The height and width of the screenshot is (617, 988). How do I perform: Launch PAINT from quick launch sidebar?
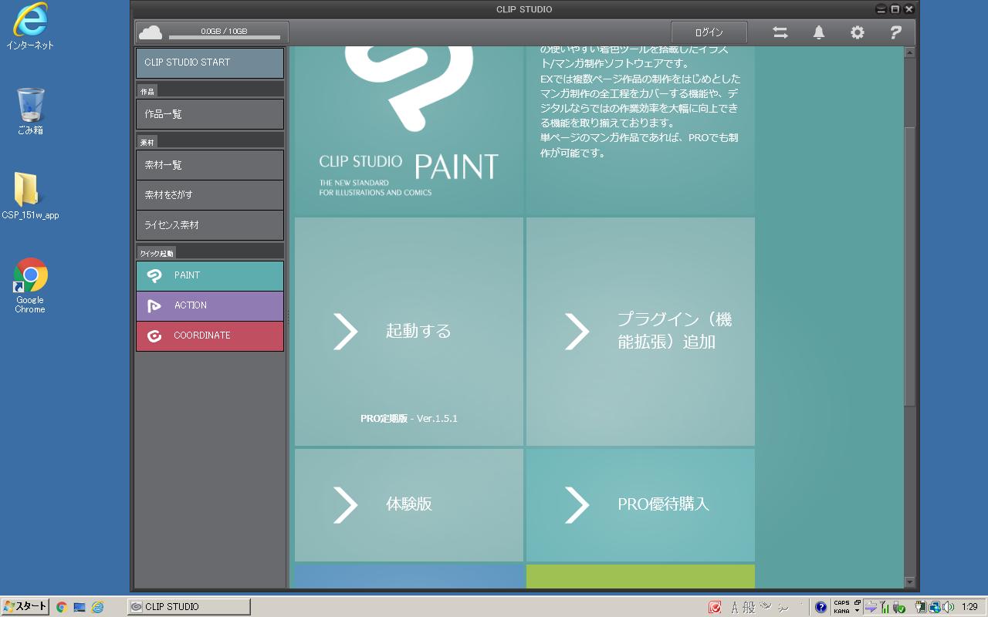[210, 275]
